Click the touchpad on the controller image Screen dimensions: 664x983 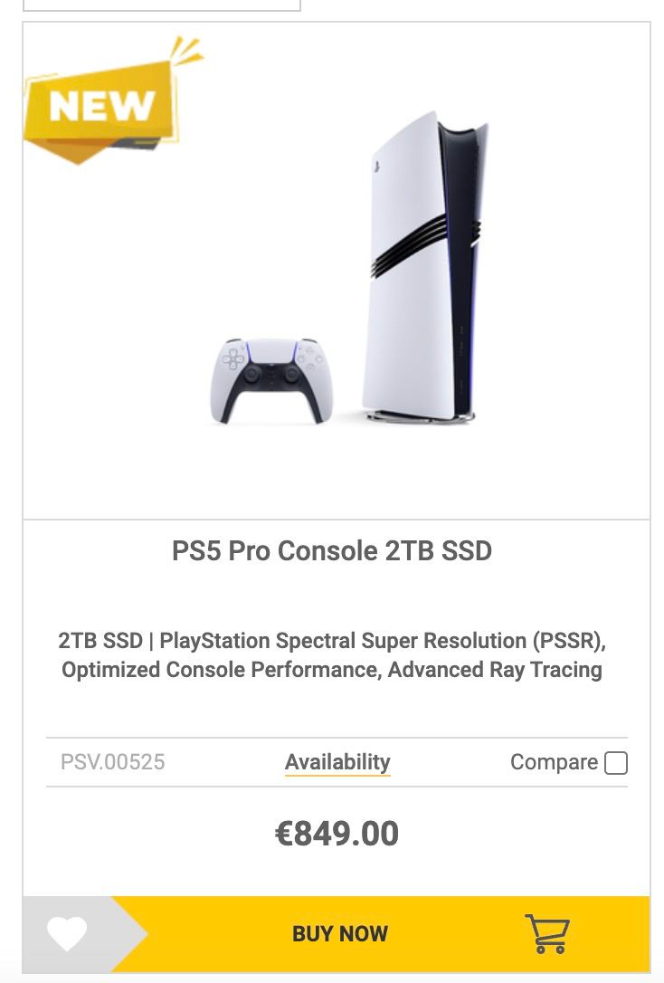(x=271, y=353)
